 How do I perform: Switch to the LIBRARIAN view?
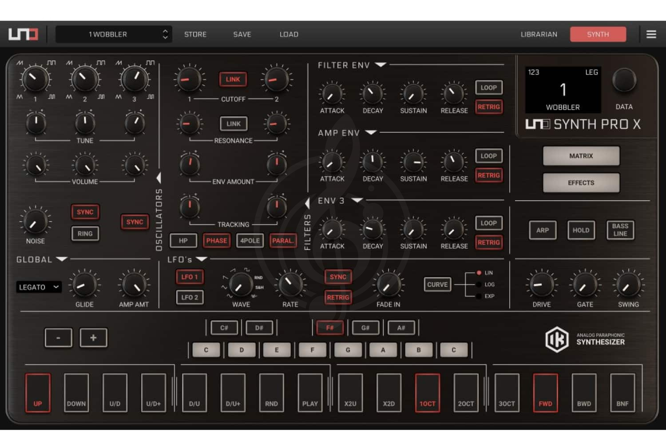(539, 34)
